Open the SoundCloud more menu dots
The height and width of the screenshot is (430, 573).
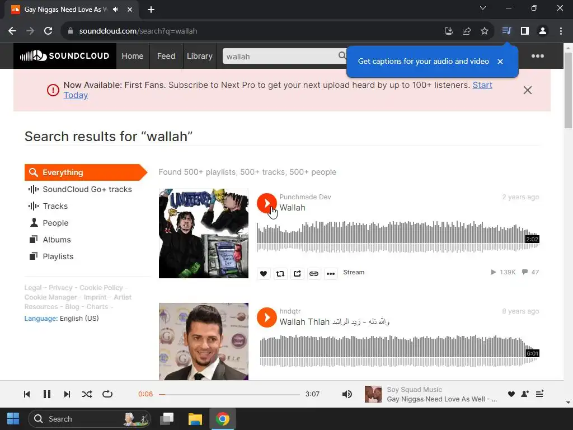click(538, 56)
